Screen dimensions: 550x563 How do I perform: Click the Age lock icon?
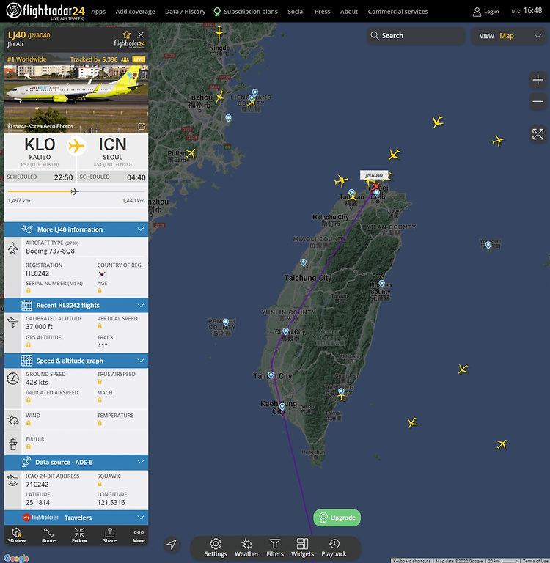tap(100, 291)
